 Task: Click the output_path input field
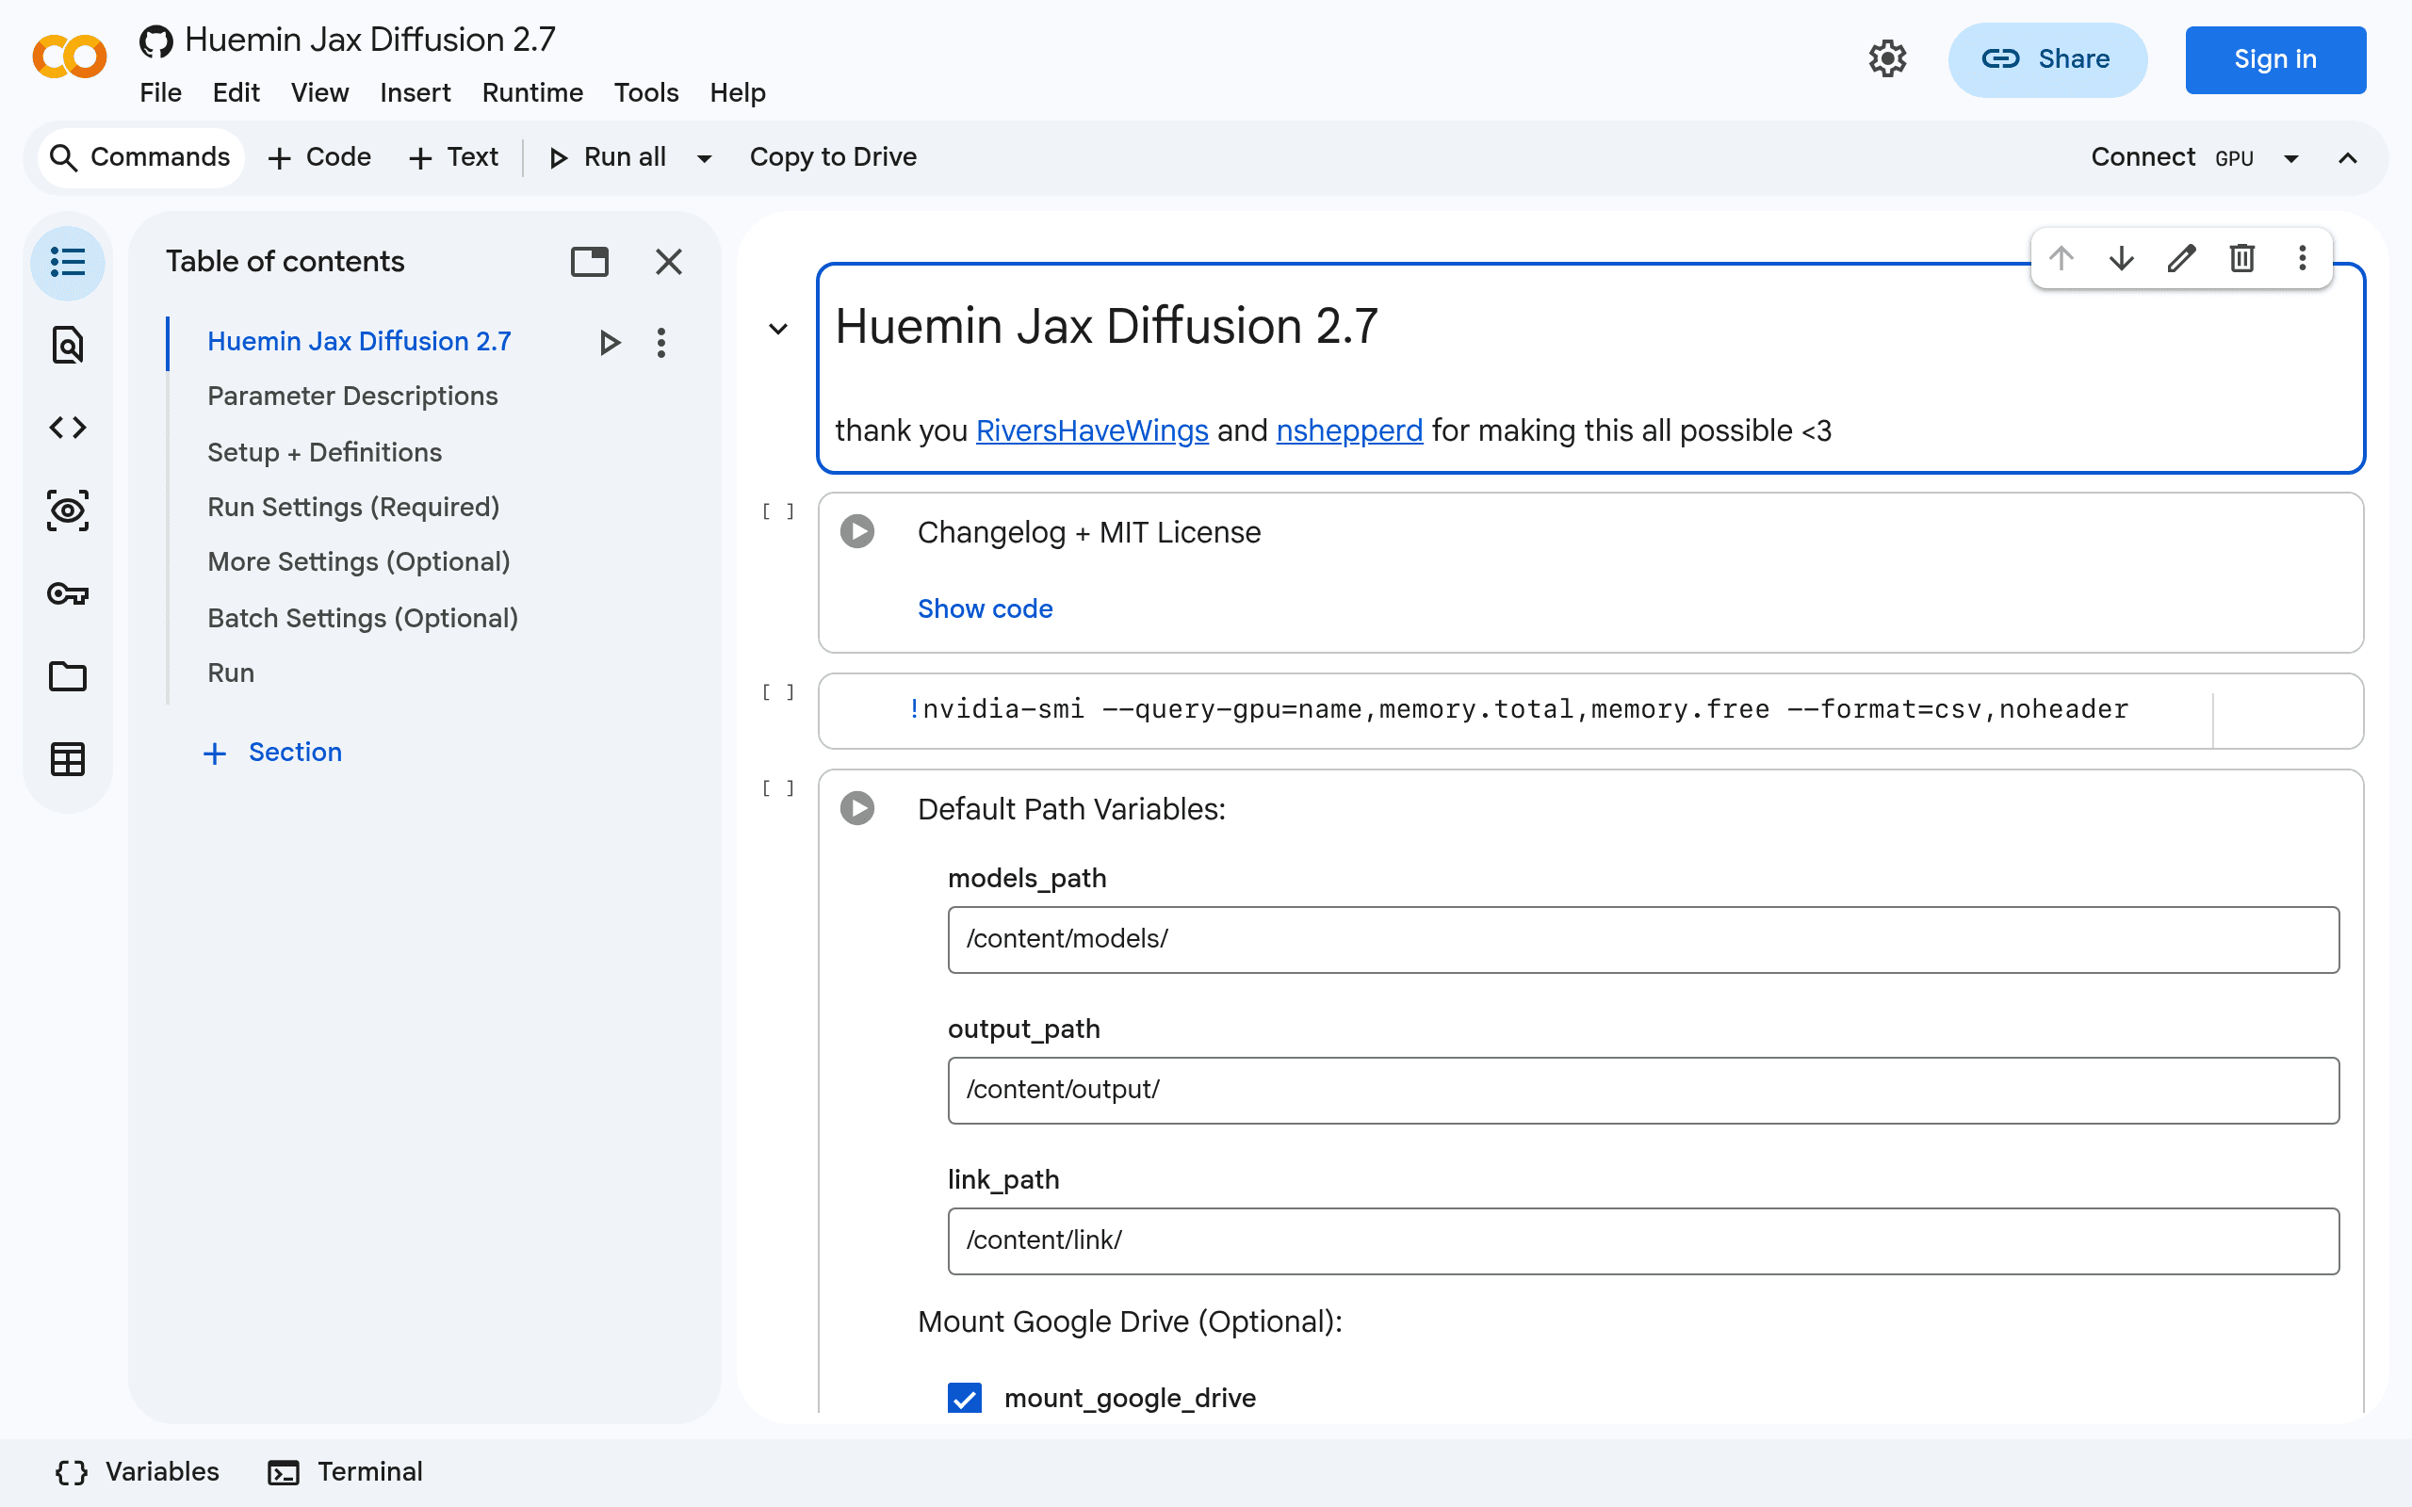pos(1642,1090)
